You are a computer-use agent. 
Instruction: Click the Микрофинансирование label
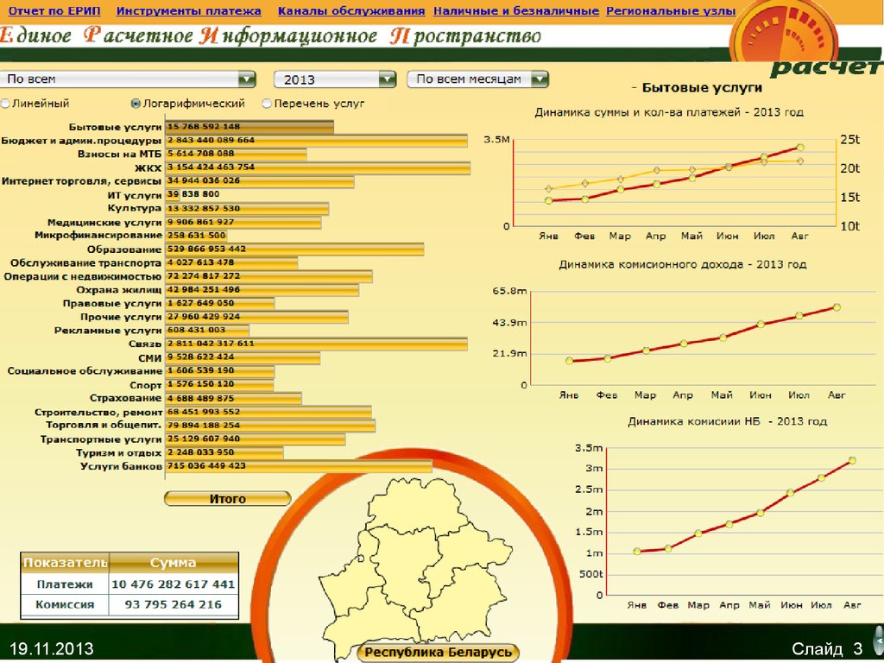click(x=98, y=235)
